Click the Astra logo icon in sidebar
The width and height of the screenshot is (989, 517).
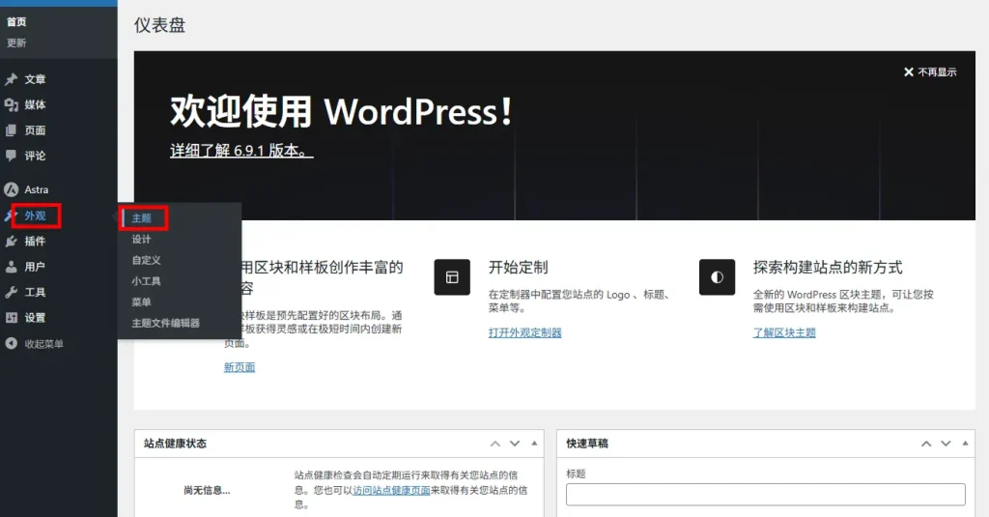click(x=12, y=189)
